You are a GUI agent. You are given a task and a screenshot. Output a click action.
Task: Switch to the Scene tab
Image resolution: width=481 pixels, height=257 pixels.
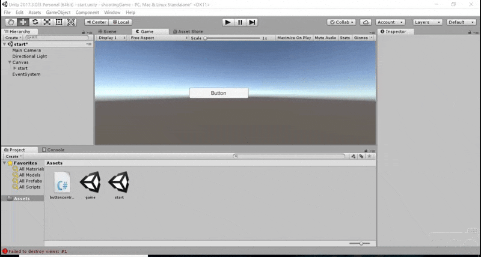point(107,31)
